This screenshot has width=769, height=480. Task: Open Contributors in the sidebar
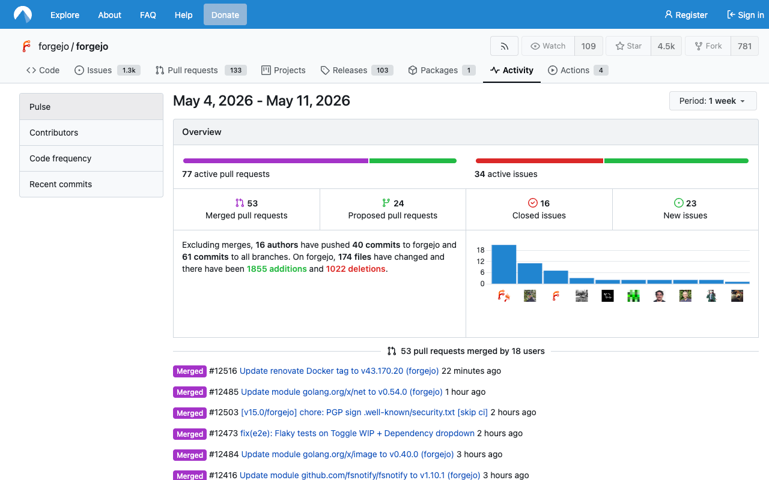[91, 133]
